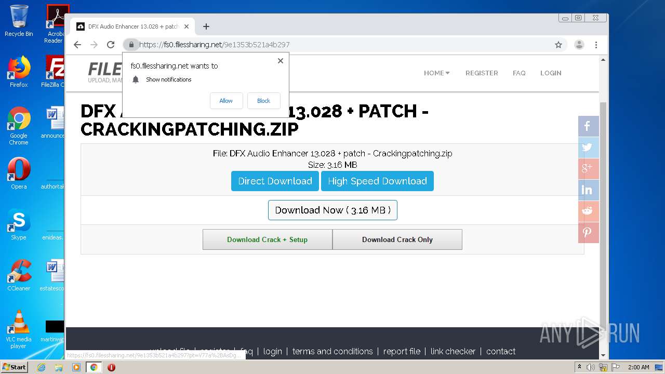Open the contact footer link

[x=501, y=352]
